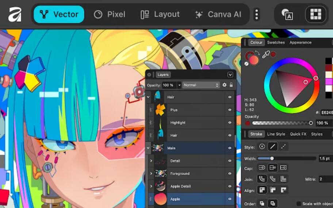Hide the Main layer

pos(230,148)
